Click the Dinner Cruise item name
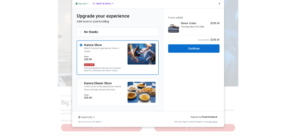296x137 pixels. point(188,23)
